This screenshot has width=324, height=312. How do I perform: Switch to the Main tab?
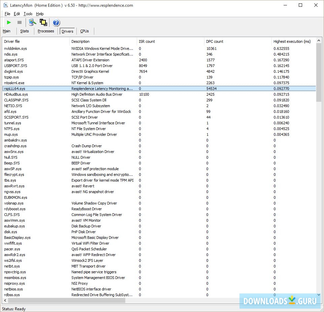[x=6, y=31]
